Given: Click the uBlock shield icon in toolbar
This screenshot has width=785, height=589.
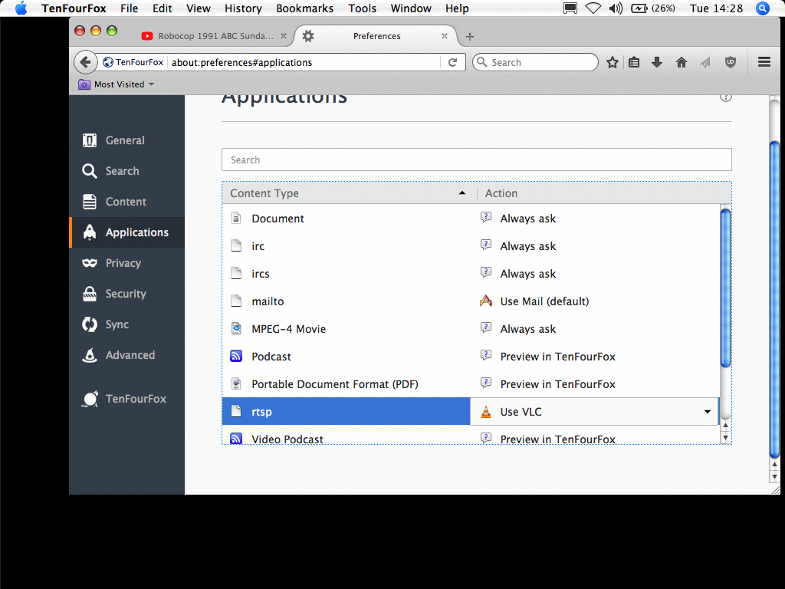Looking at the screenshot, I should pyautogui.click(x=731, y=62).
